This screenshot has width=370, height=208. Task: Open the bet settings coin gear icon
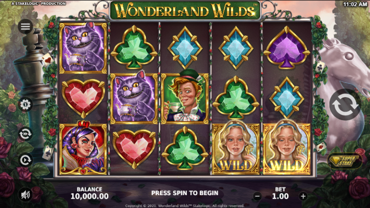pos(25,104)
